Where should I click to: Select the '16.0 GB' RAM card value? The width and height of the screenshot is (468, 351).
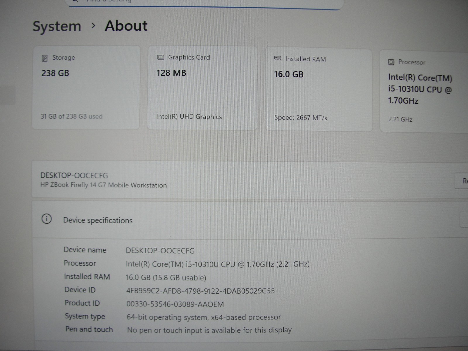pyautogui.click(x=289, y=74)
